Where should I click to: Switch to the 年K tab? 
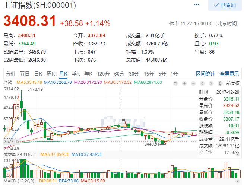click(88, 74)
